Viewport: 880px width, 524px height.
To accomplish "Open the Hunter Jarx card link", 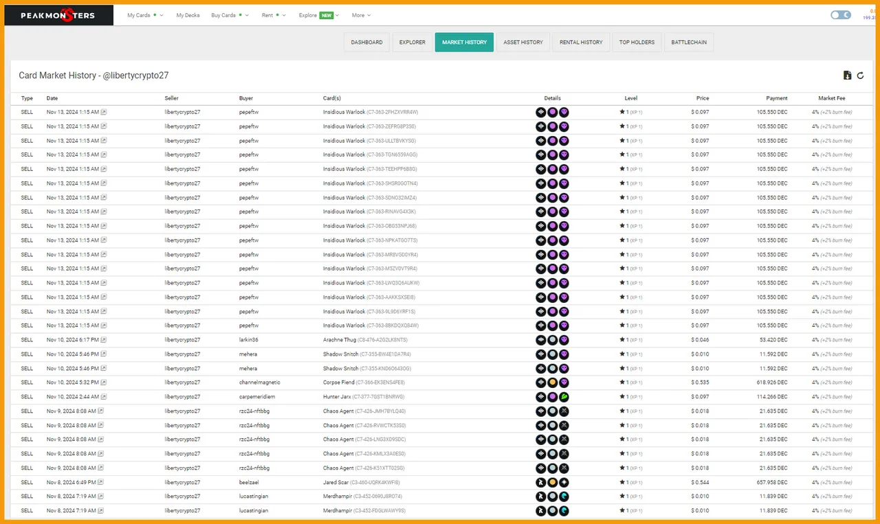I will click(338, 397).
